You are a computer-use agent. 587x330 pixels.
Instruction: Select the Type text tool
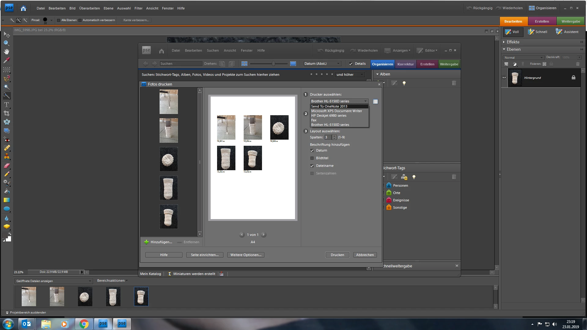click(6, 105)
